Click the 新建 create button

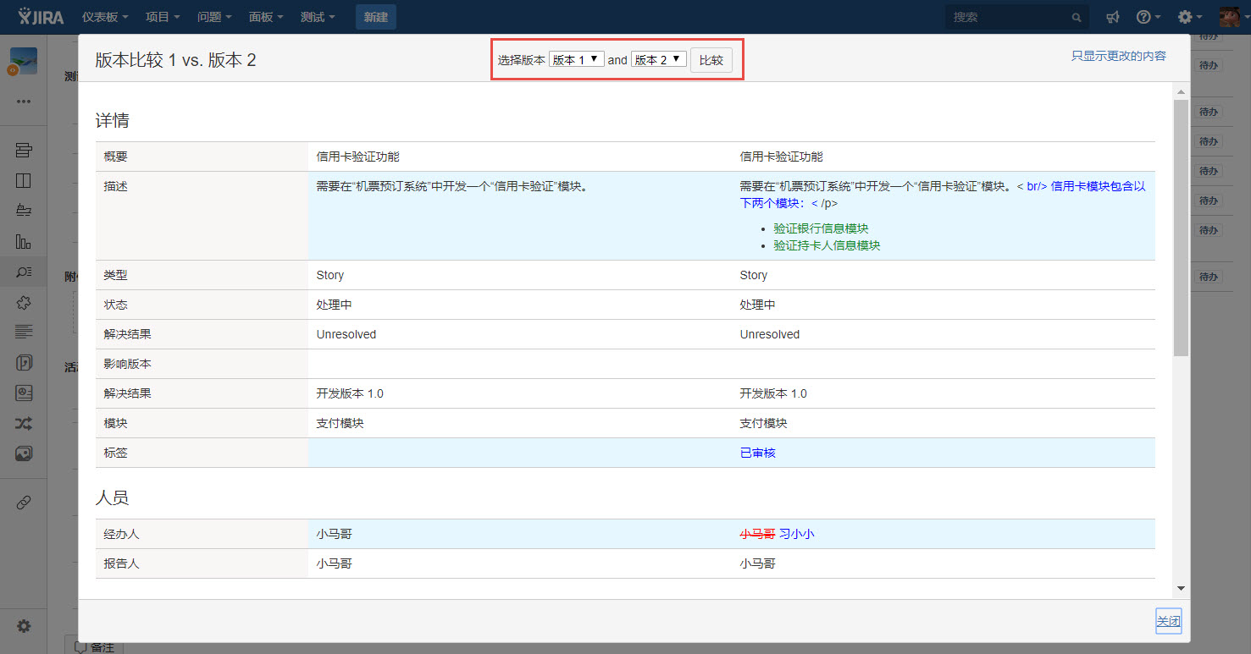coord(376,17)
